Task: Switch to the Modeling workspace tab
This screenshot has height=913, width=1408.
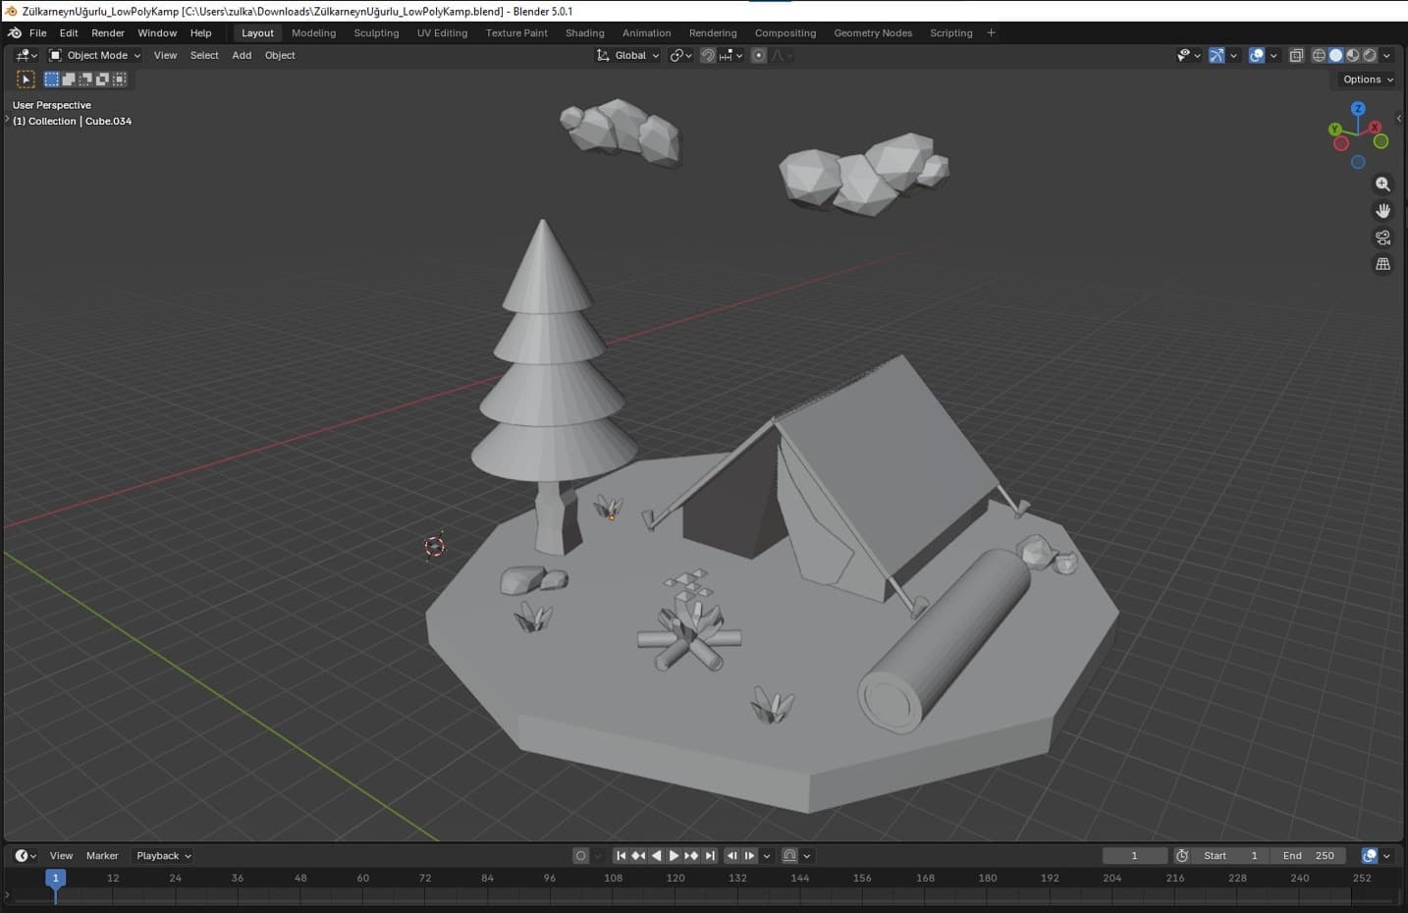Action: click(x=313, y=32)
